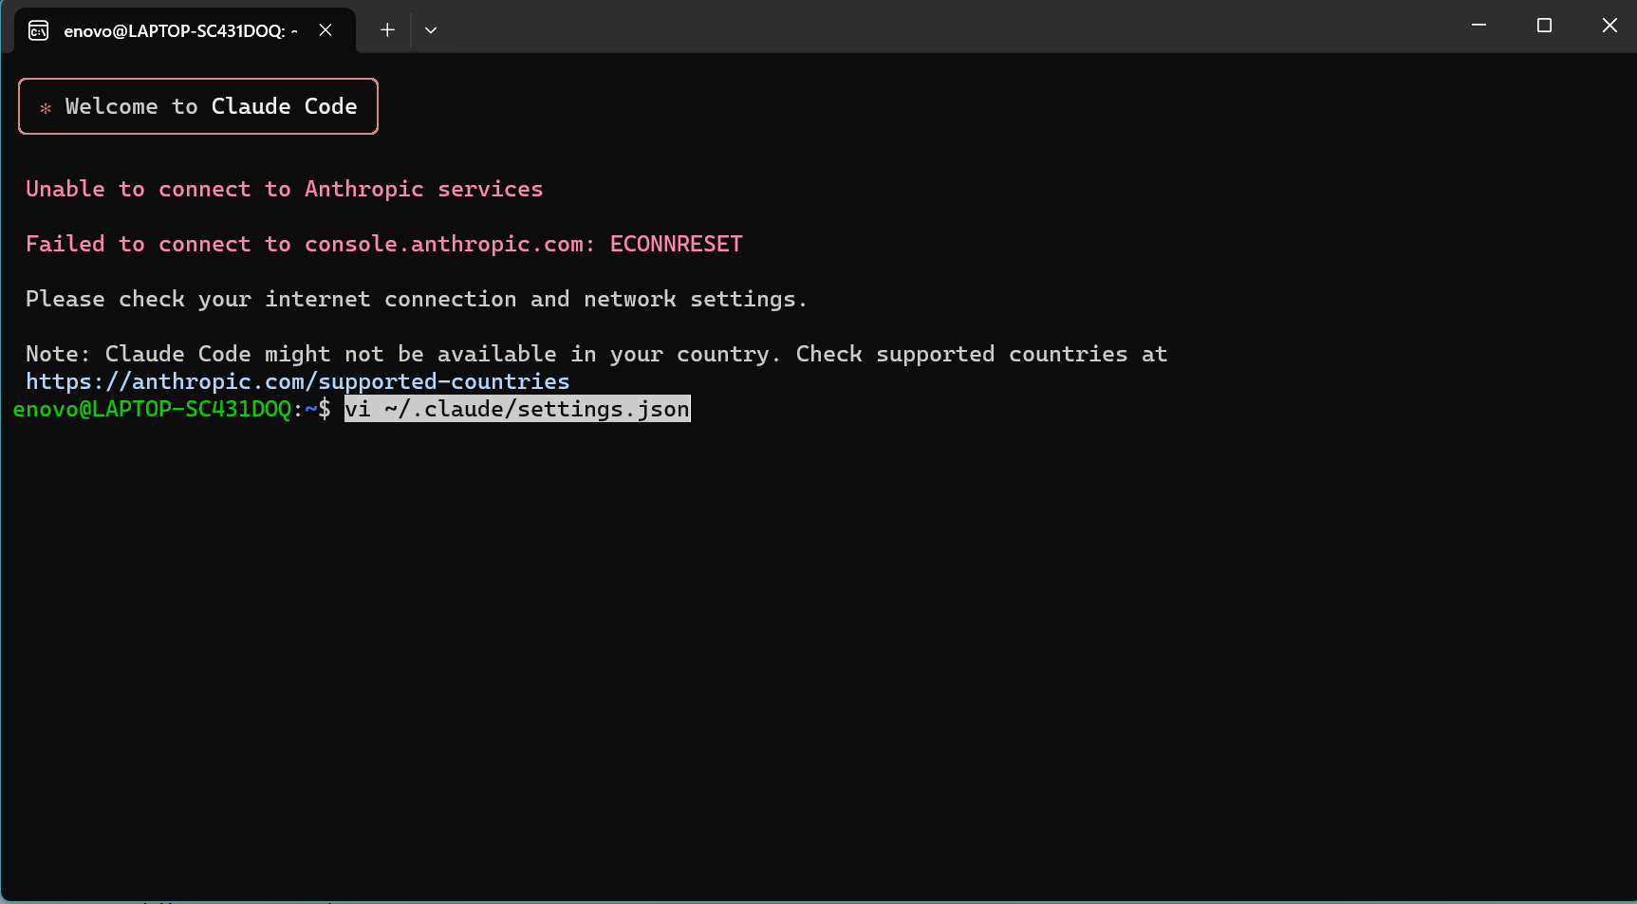Maximize the terminal window

(1544, 26)
